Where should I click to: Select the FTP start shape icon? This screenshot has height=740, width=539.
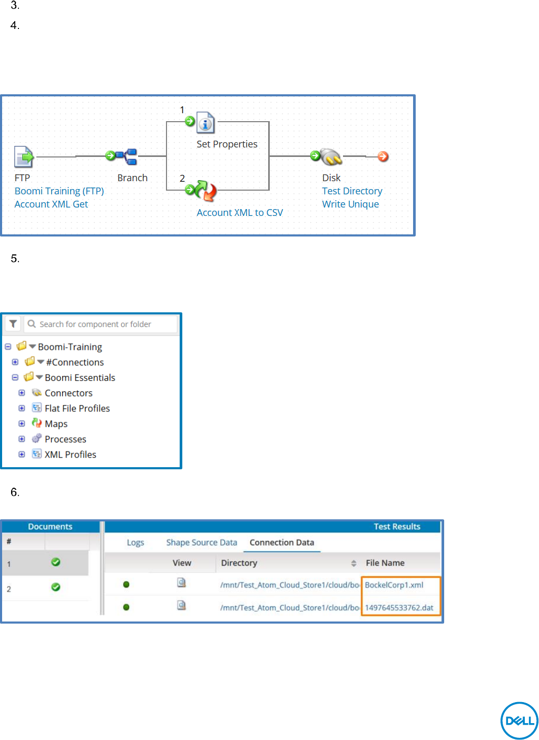[23, 157]
